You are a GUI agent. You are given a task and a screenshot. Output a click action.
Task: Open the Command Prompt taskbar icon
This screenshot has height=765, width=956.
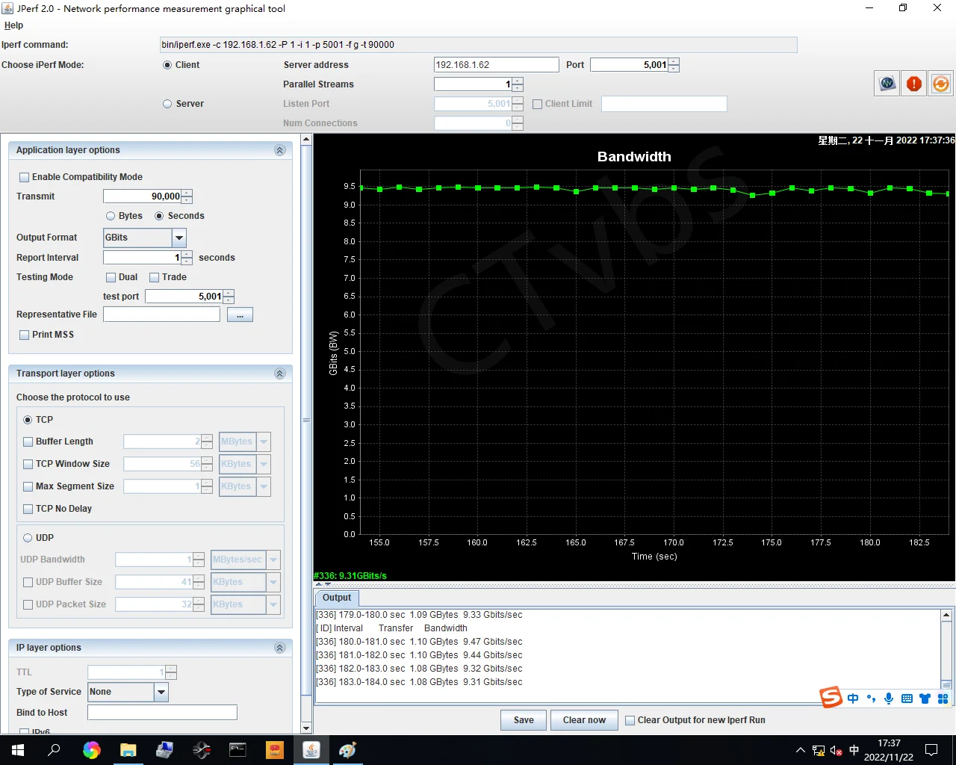238,750
